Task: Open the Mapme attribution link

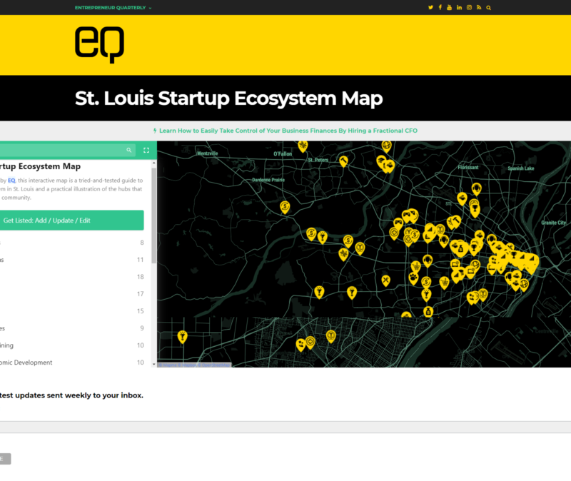Action: pos(168,365)
